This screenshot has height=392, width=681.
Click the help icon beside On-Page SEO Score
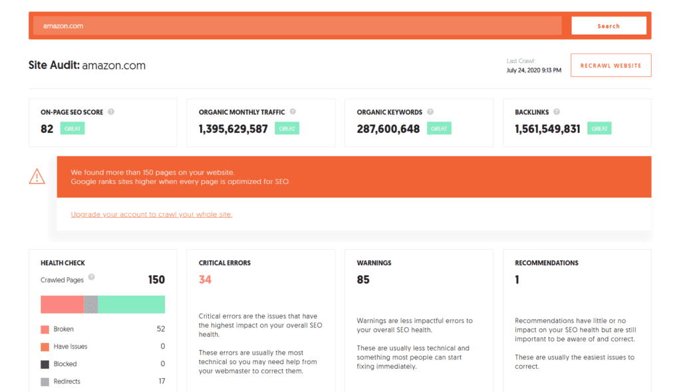pyautogui.click(x=111, y=112)
